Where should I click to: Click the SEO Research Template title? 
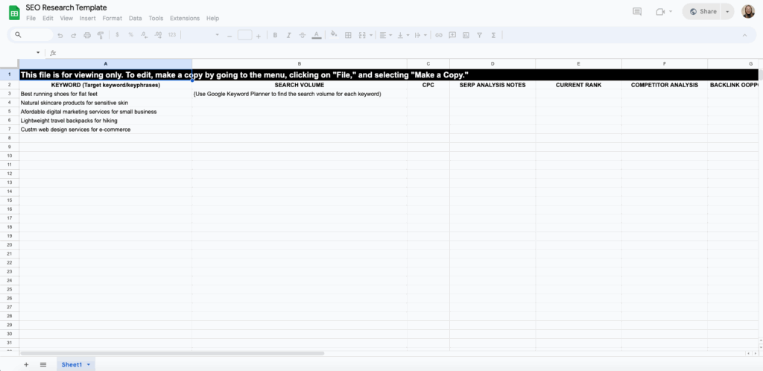pyautogui.click(x=66, y=7)
